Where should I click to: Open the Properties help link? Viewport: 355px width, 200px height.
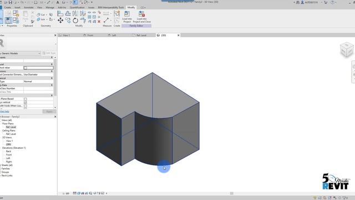pos(4,111)
